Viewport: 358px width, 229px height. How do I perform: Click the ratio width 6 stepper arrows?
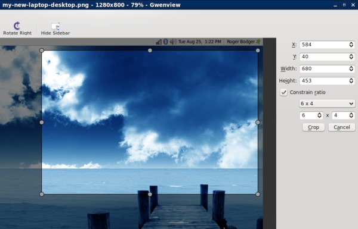[x=319, y=115]
